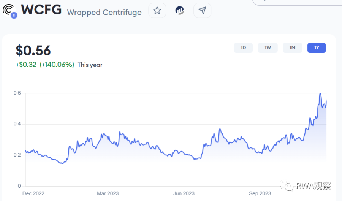Click the $0.56 current price
342x201 pixels.
pyautogui.click(x=33, y=51)
